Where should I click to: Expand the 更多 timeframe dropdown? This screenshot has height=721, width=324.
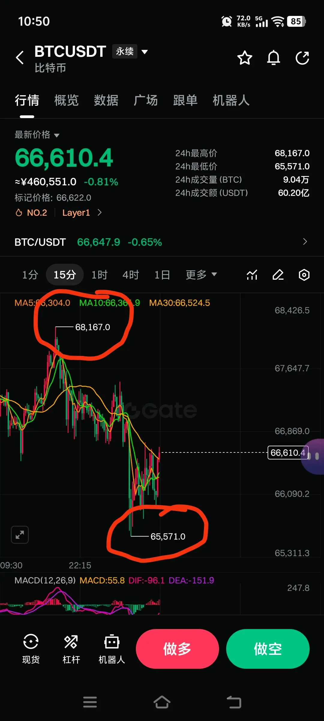[x=201, y=275]
